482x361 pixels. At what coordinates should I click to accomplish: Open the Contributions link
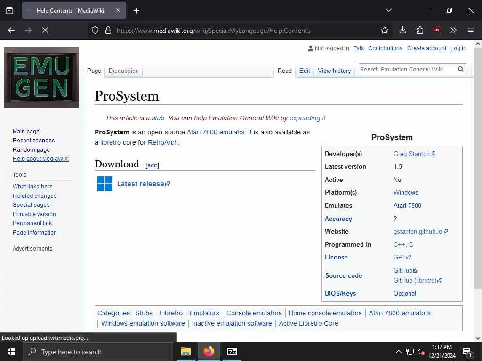pos(385,48)
